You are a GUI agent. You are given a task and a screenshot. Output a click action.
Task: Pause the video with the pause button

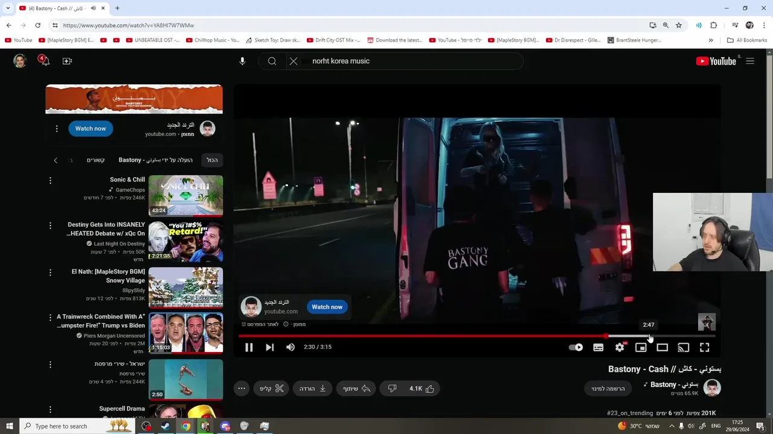249,347
